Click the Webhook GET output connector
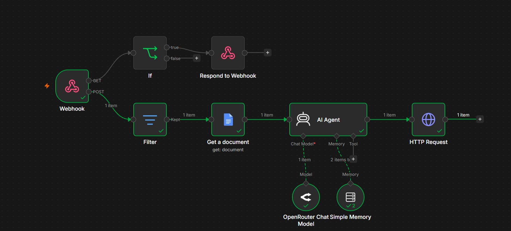The height and width of the screenshot is (231, 511). [89, 80]
